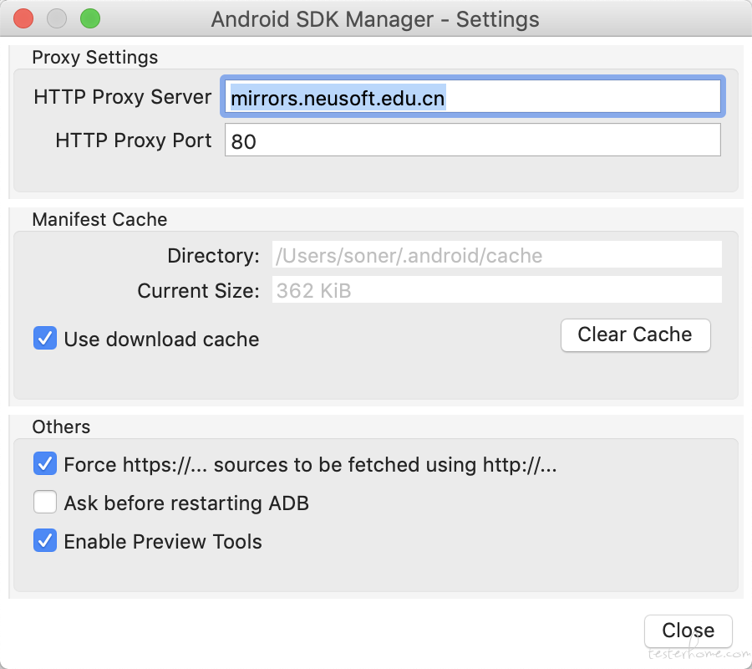Click the HTTP Proxy Server input field
Viewport: 752px width, 669px height.
[x=472, y=96]
